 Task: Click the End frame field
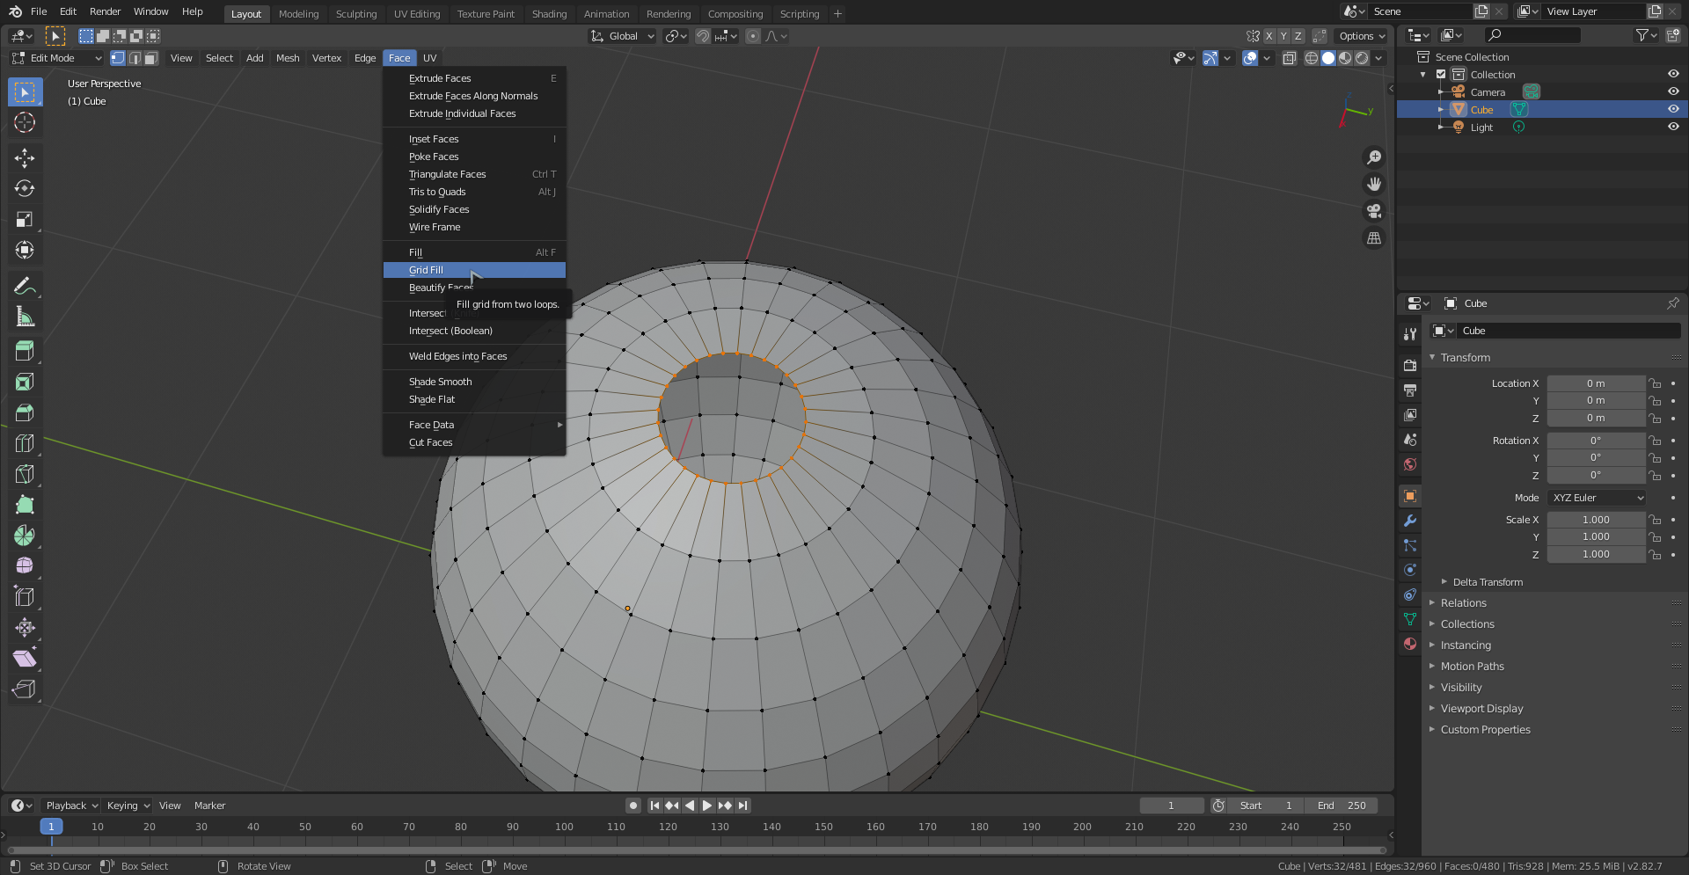1341,806
